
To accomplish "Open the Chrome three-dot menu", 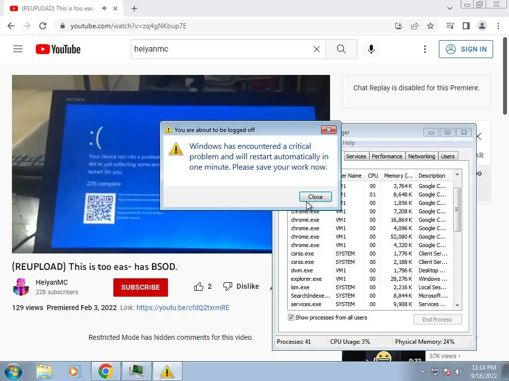I will click(498, 26).
